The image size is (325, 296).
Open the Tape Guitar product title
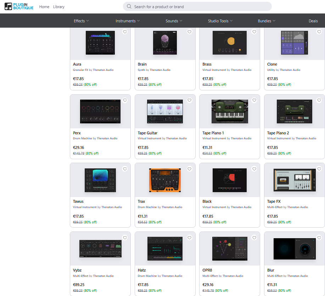(x=147, y=133)
